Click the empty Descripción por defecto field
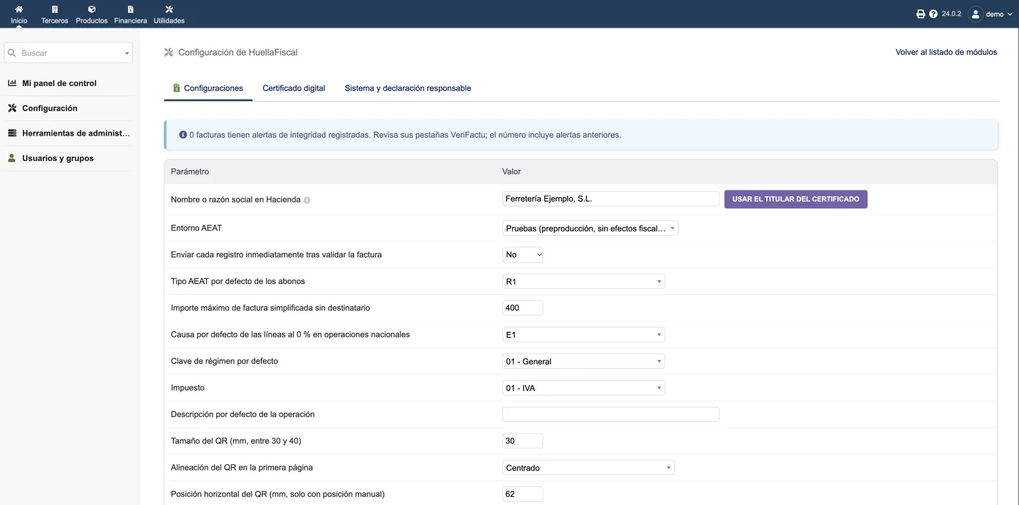This screenshot has height=505, width=1019. tap(611, 414)
